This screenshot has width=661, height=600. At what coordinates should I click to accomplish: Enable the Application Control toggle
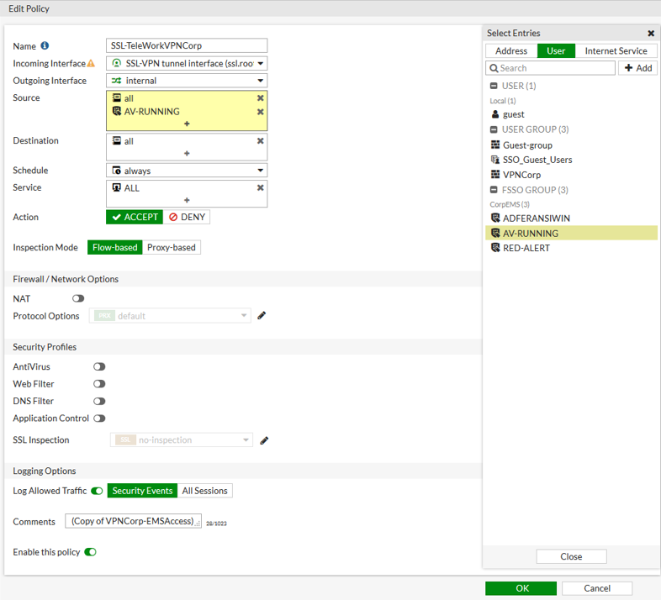point(99,418)
